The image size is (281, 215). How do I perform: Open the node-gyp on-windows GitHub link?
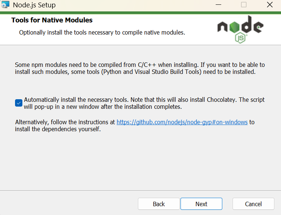point(182,122)
